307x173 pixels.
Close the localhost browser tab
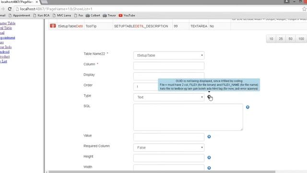tap(36, 2)
